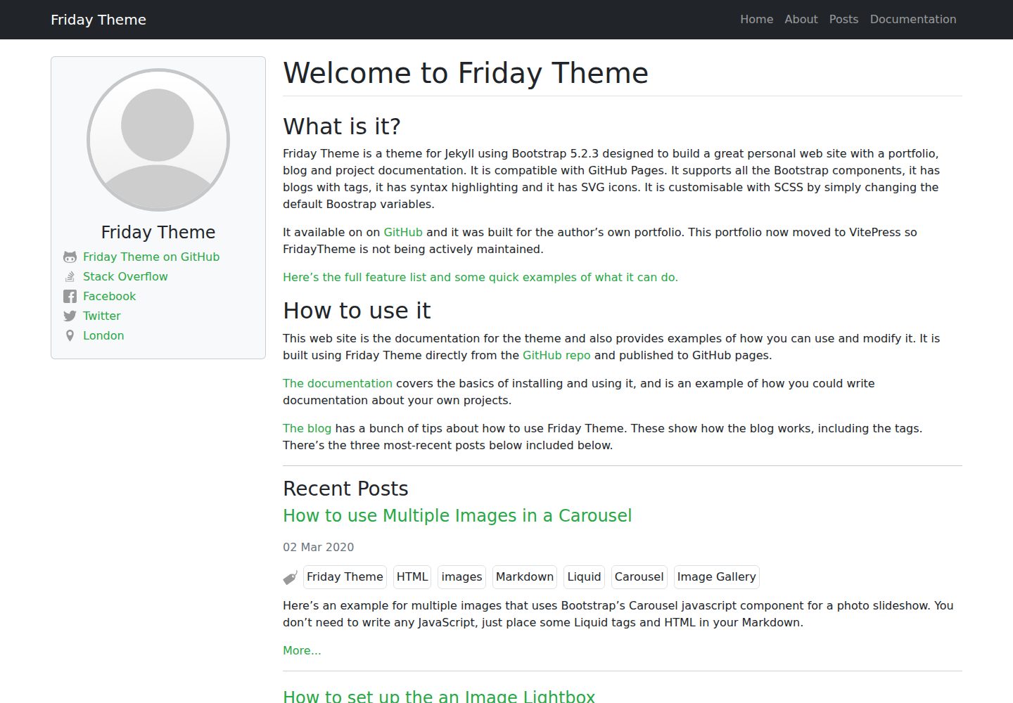Open the Twitter sidebar link
Screen dimensions: 1013x703
pos(101,316)
